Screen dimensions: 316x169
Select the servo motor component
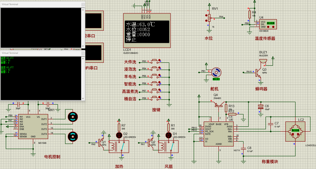(216, 72)
